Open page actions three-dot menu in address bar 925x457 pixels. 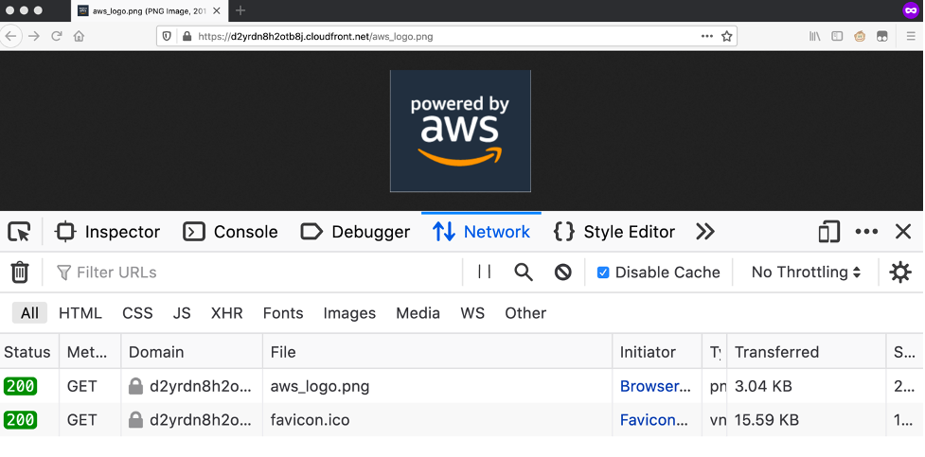tap(707, 36)
